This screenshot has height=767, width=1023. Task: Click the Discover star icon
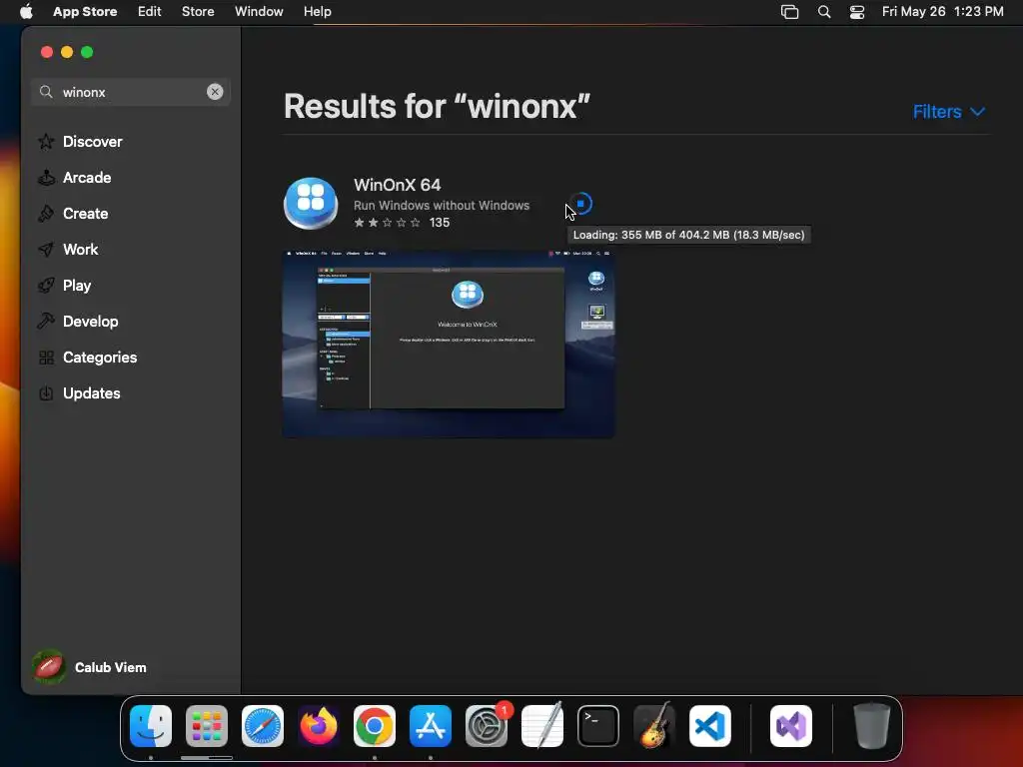point(46,141)
